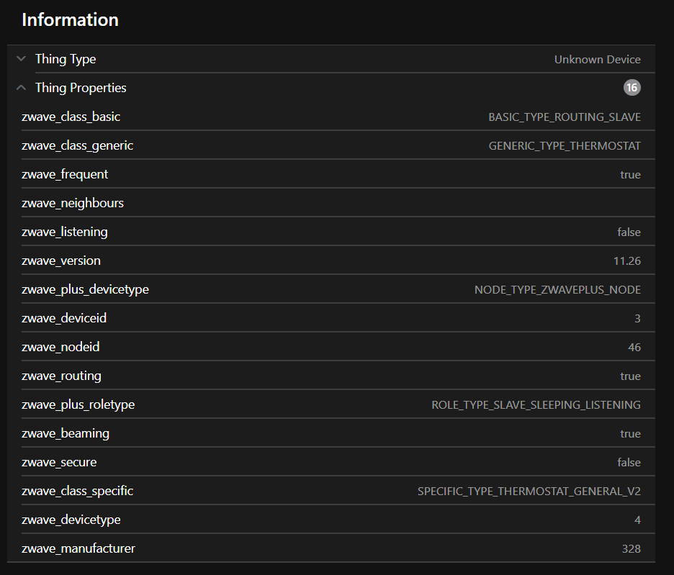The height and width of the screenshot is (575, 674).
Task: Click the zwave_listening false value
Action: [629, 232]
